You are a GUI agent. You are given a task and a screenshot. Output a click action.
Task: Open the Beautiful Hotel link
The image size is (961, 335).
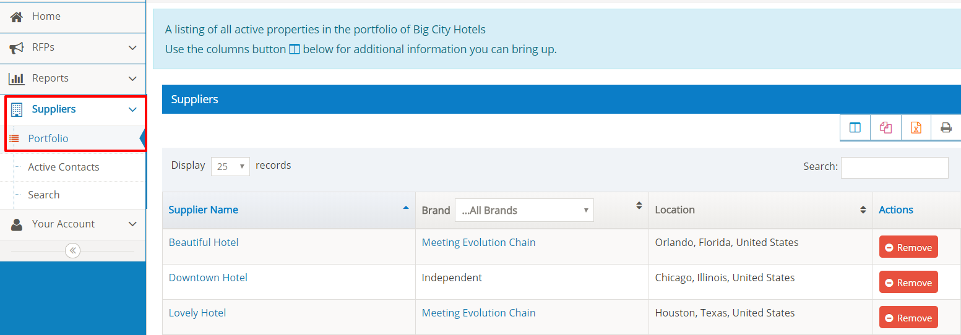pyautogui.click(x=204, y=242)
